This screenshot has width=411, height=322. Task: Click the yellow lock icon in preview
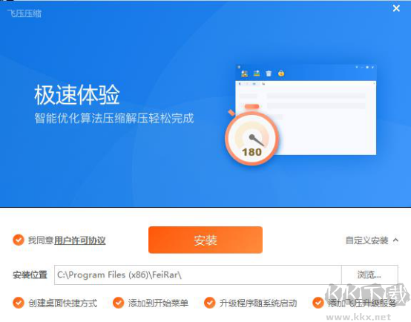coord(281,73)
